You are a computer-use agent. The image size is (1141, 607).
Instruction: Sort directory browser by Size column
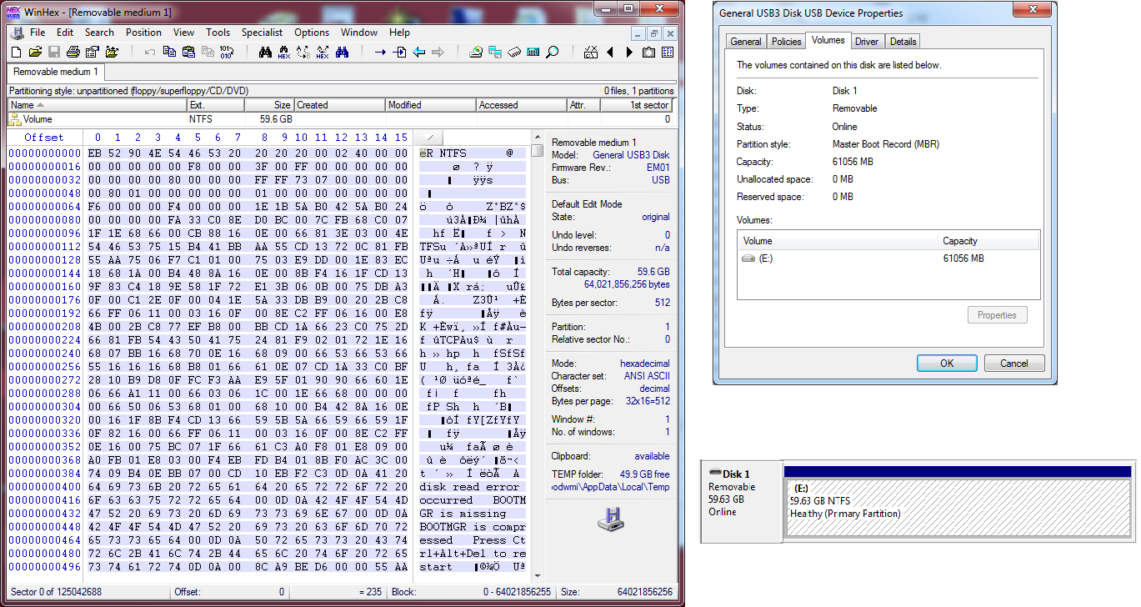point(269,105)
